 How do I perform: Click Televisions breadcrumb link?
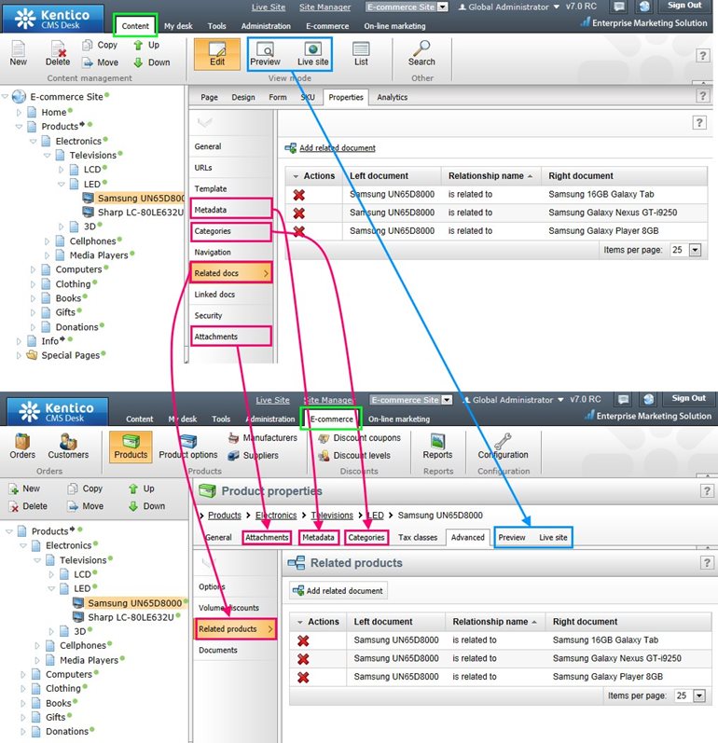(332, 516)
